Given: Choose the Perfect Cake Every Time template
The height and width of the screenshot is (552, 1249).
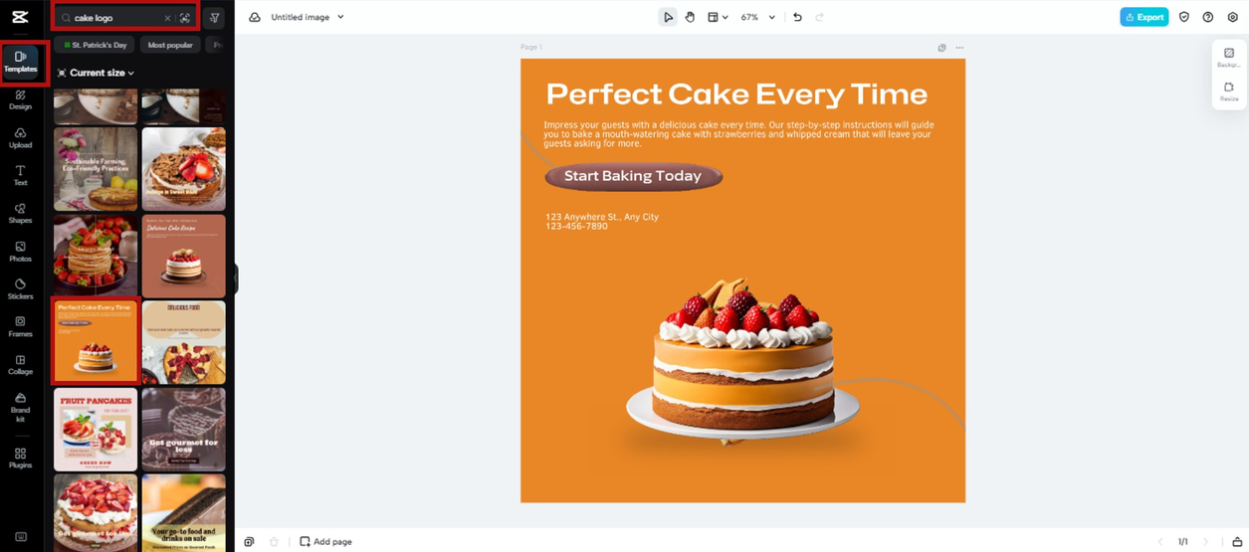Looking at the screenshot, I should click(96, 341).
